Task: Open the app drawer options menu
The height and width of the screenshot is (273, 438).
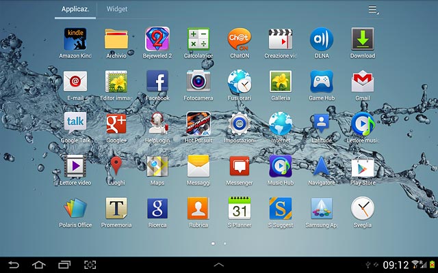Action: pos(373,10)
